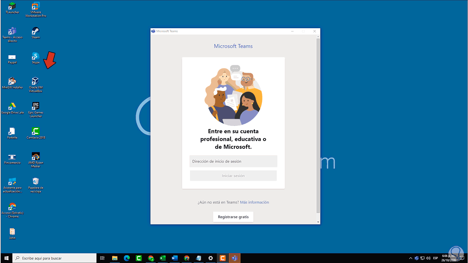
Task: Minimize the Microsoft Teams window
Action: tap(292, 31)
